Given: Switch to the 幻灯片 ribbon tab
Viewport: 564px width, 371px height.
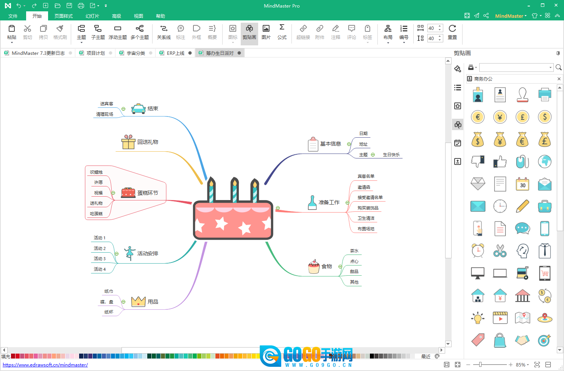Looking at the screenshot, I should point(92,16).
